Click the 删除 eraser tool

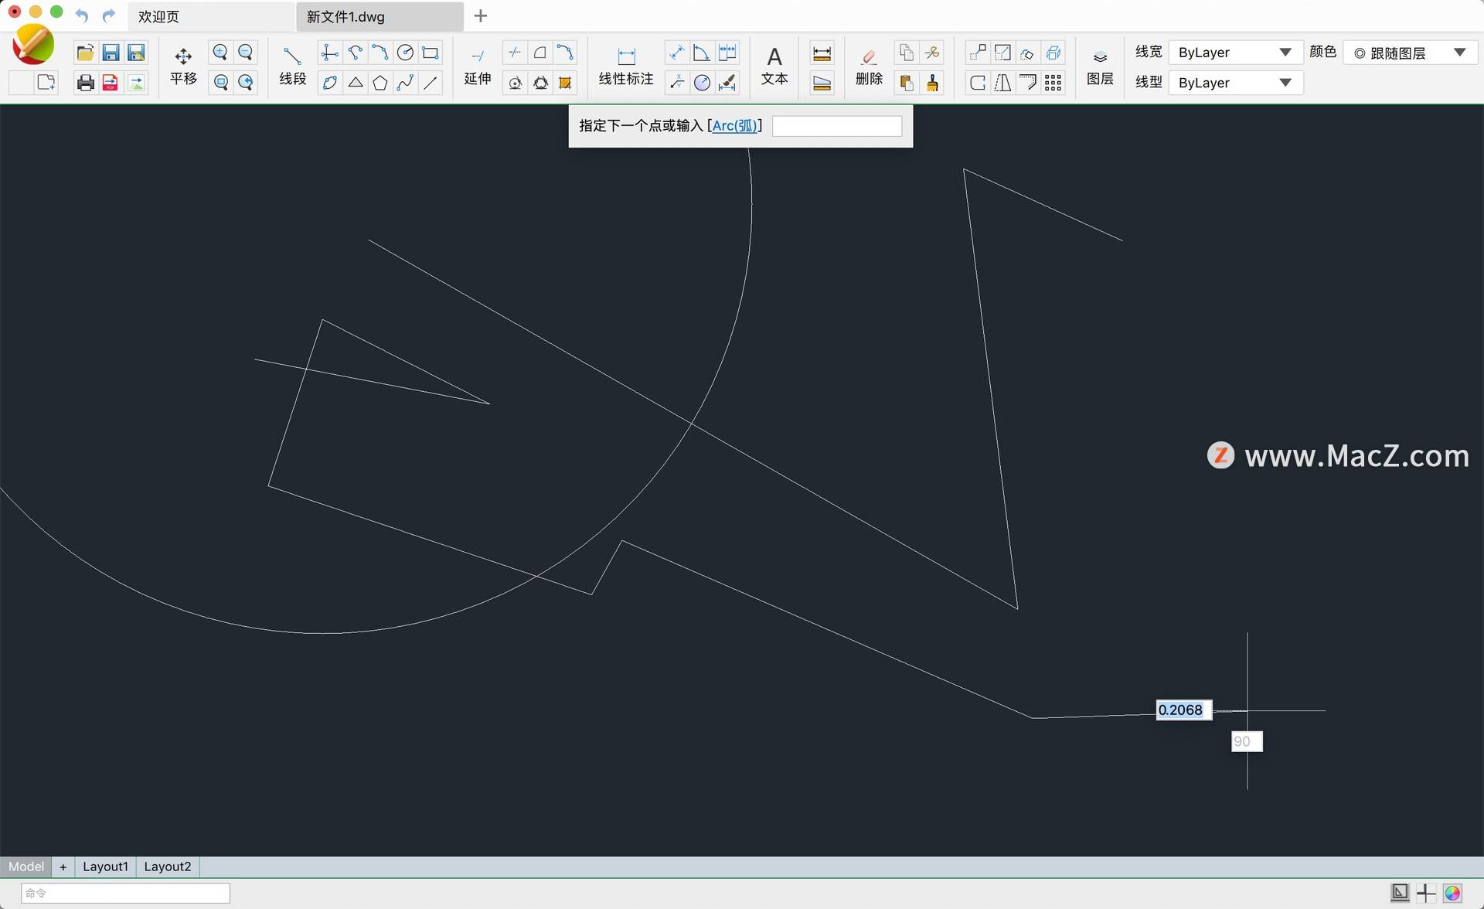(x=869, y=66)
